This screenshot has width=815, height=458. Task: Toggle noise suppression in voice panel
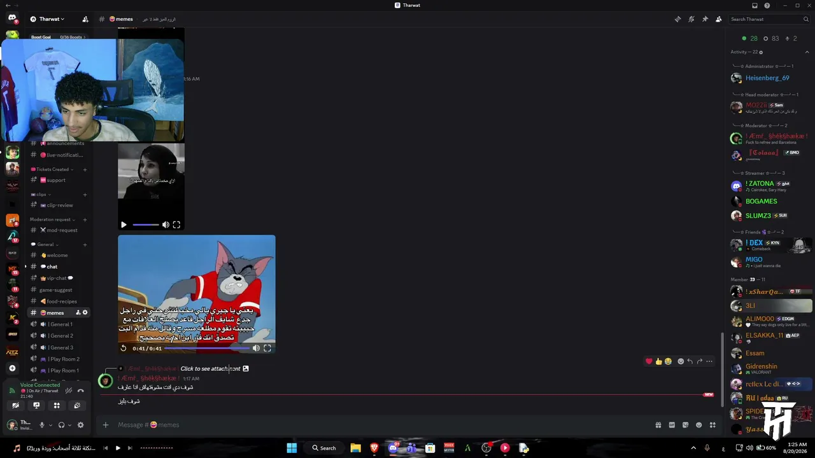point(69,391)
